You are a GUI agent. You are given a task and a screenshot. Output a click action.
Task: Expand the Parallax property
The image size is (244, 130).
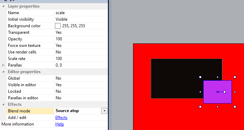3,65
